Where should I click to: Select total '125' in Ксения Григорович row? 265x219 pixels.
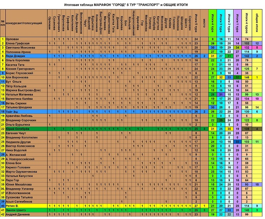pos(247,69)
